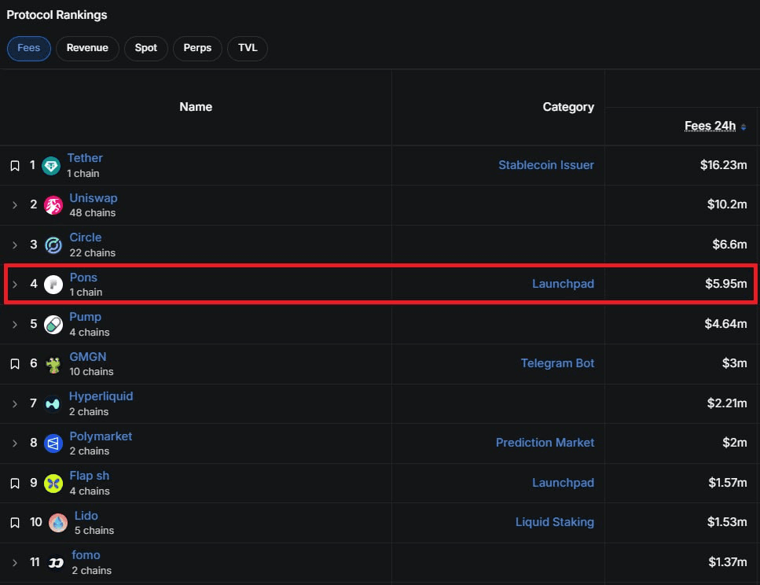Click the Pump pill logo

click(53, 325)
